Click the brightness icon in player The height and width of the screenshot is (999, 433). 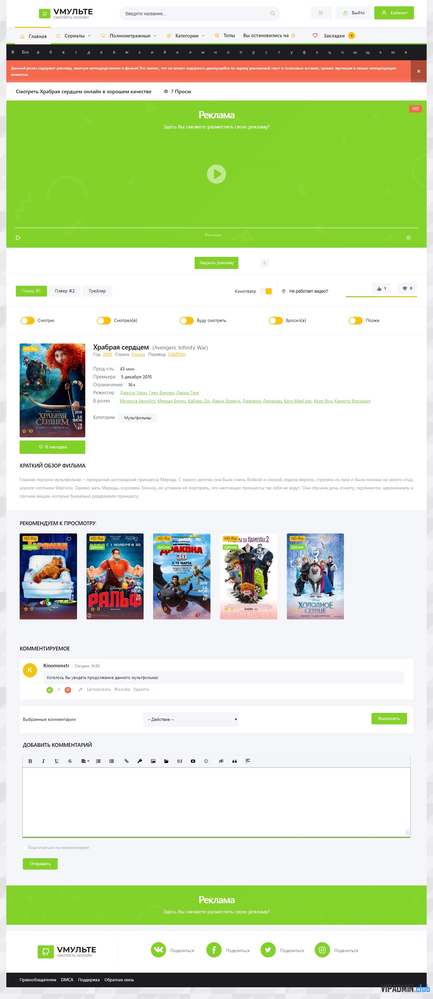click(408, 238)
